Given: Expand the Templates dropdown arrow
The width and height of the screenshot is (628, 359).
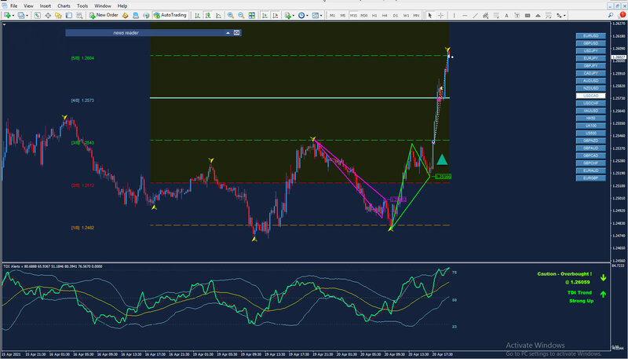Looking at the screenshot, I should (321, 15).
